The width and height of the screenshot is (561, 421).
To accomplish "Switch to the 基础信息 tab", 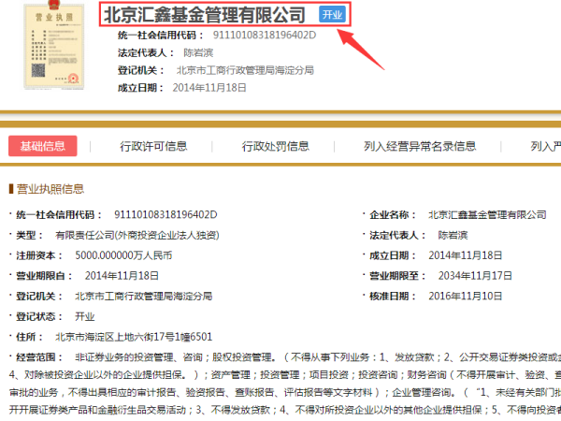I will tap(43, 146).
